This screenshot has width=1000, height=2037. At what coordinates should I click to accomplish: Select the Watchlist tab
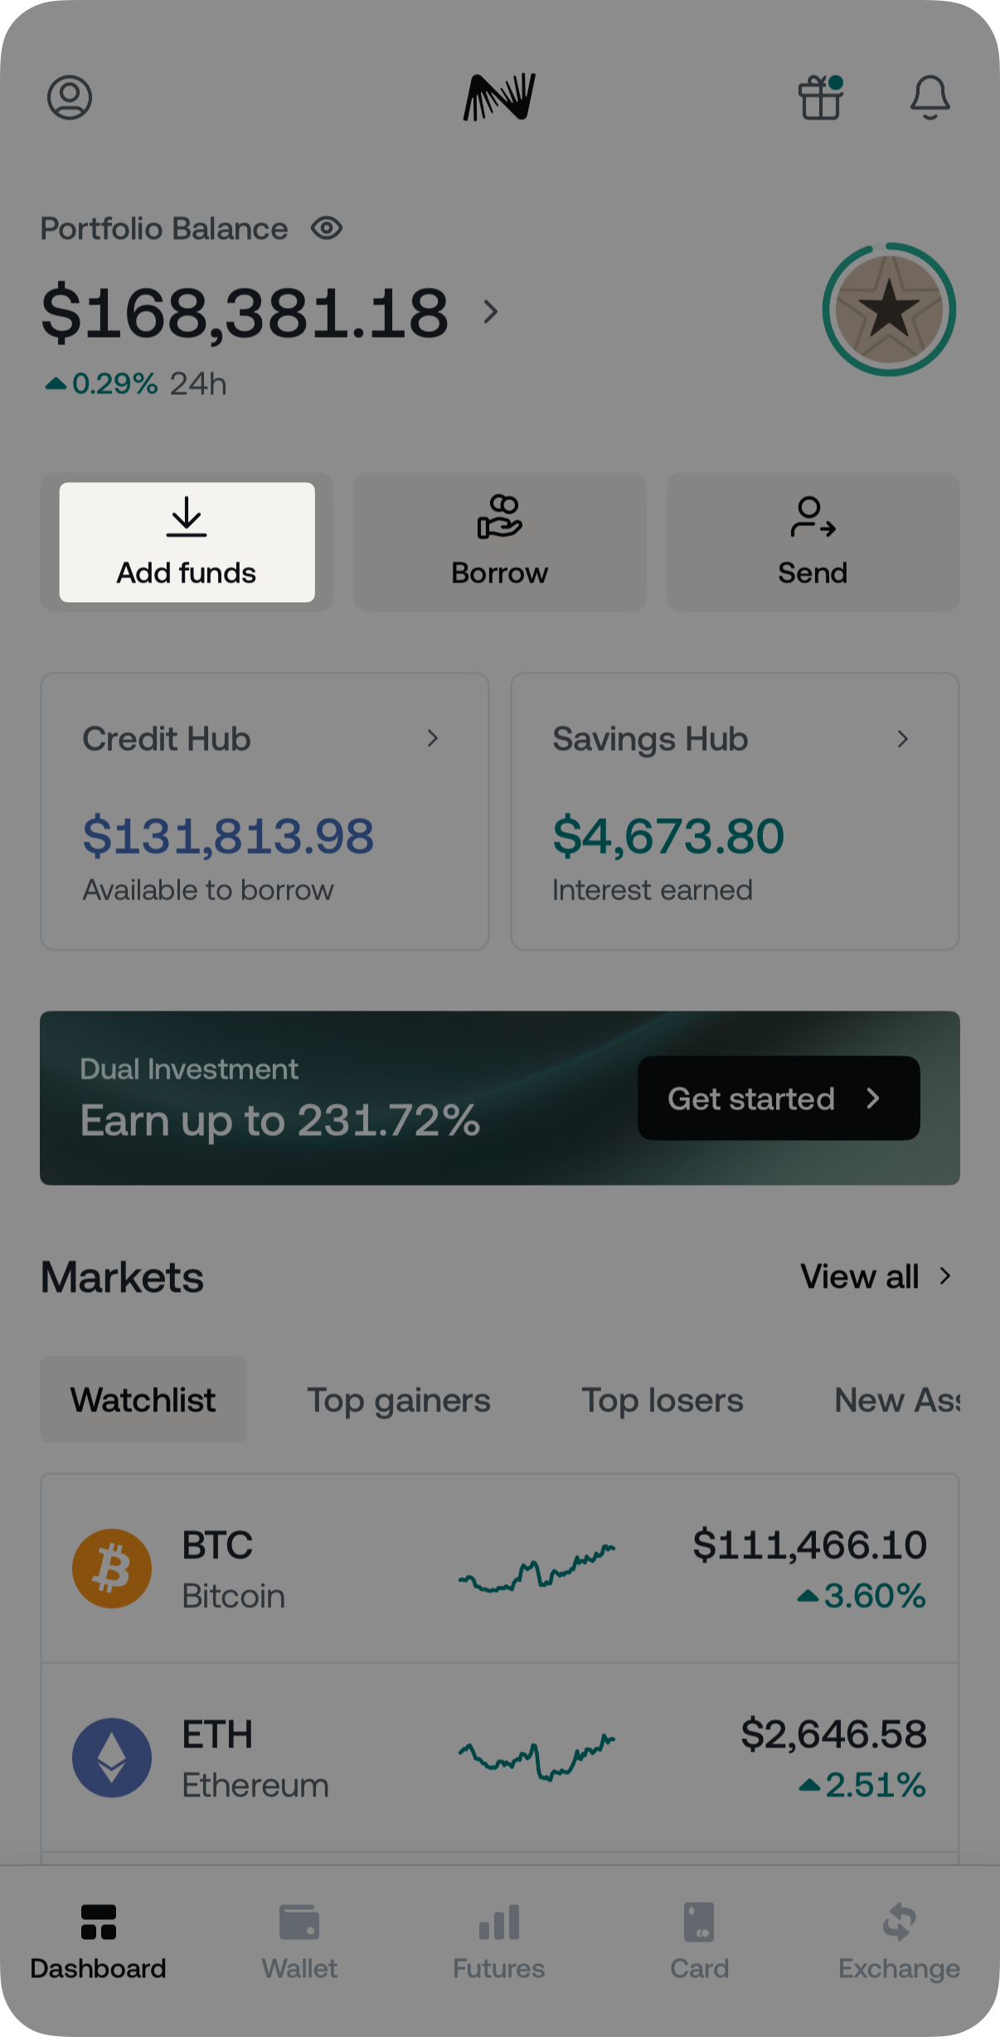(x=143, y=1401)
